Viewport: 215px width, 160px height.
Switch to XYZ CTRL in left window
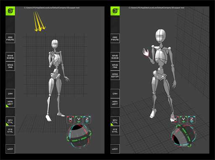coord(10,130)
